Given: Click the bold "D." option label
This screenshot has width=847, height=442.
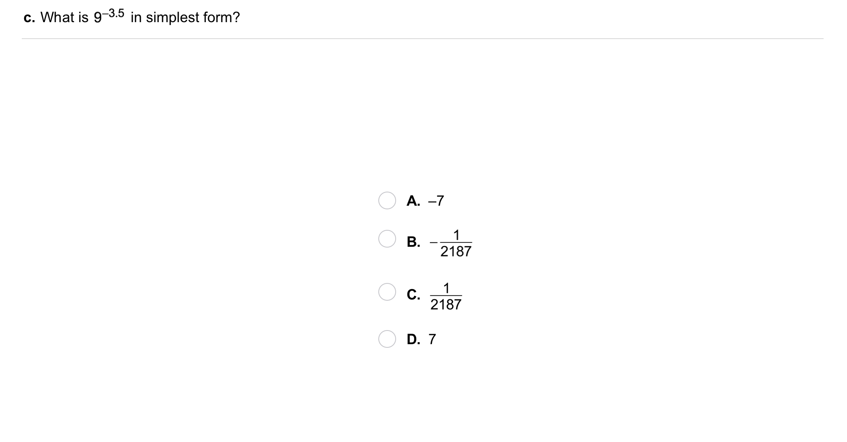Looking at the screenshot, I should coord(413,339).
